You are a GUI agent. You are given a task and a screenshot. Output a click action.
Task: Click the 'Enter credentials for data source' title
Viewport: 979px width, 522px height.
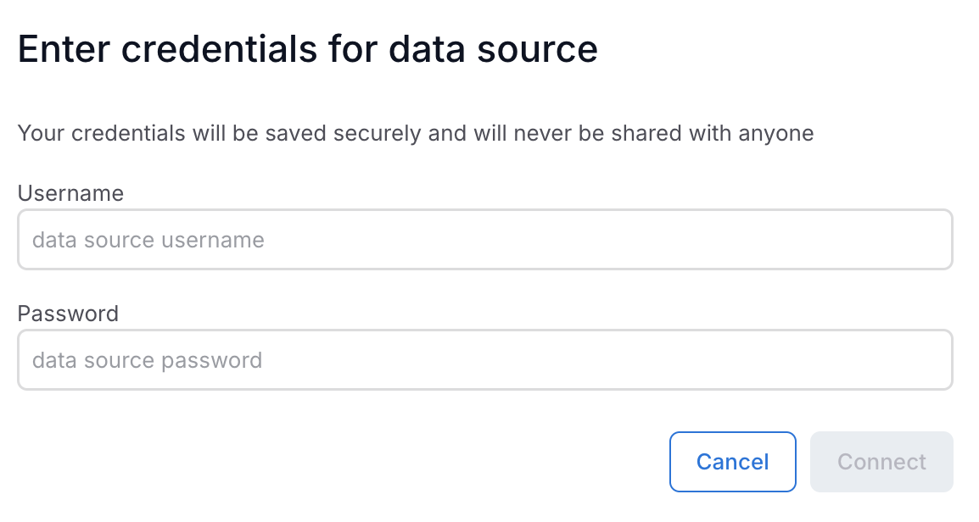tap(307, 49)
